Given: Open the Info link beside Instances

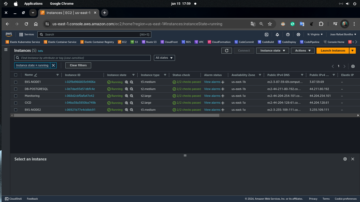Looking at the screenshot, I should click(40, 51).
